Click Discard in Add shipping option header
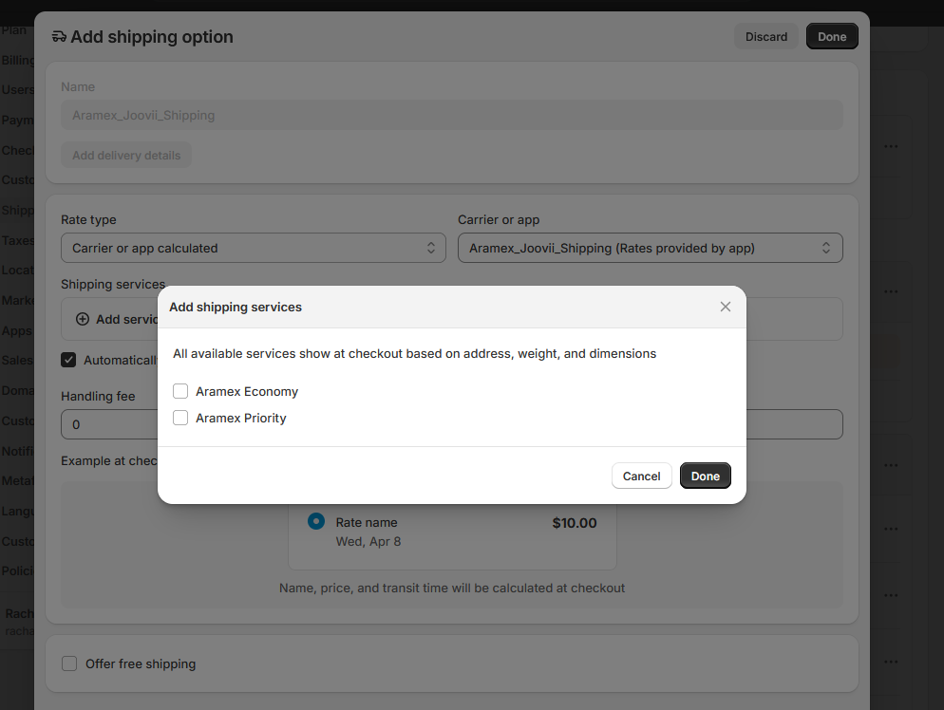The width and height of the screenshot is (944, 710). 765,37
